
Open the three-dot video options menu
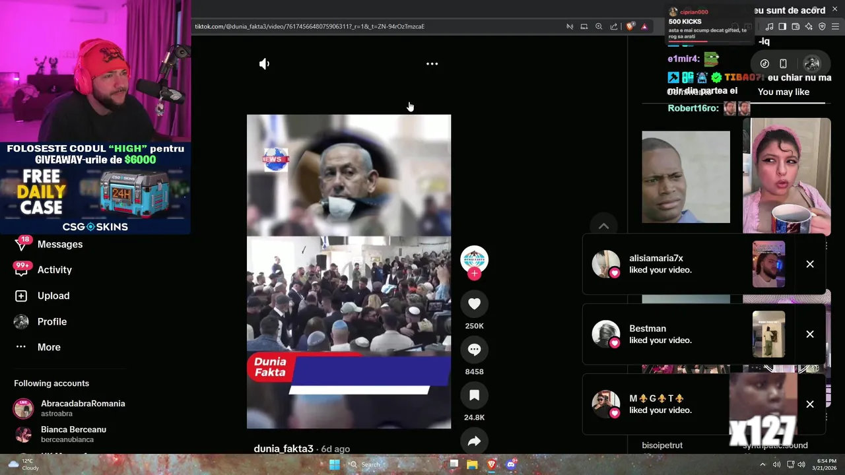[x=432, y=64]
